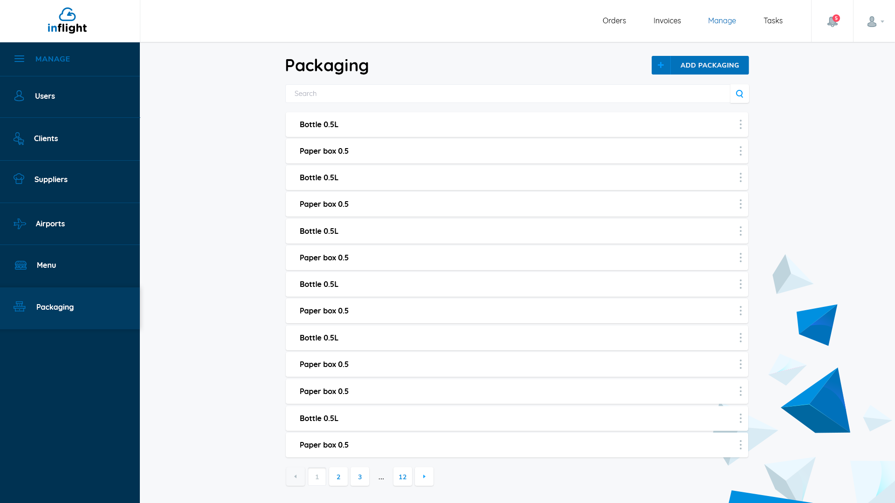Click the ADD PACKAGING button
Screen dimensions: 895x503
700,65
